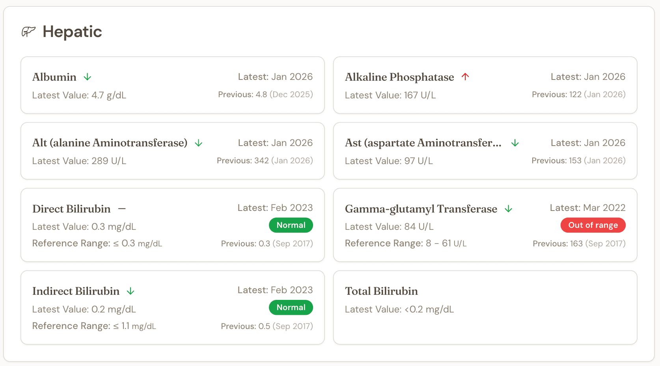Select the Gamma-glutamyl Transferase title
The image size is (660, 366).
click(421, 209)
